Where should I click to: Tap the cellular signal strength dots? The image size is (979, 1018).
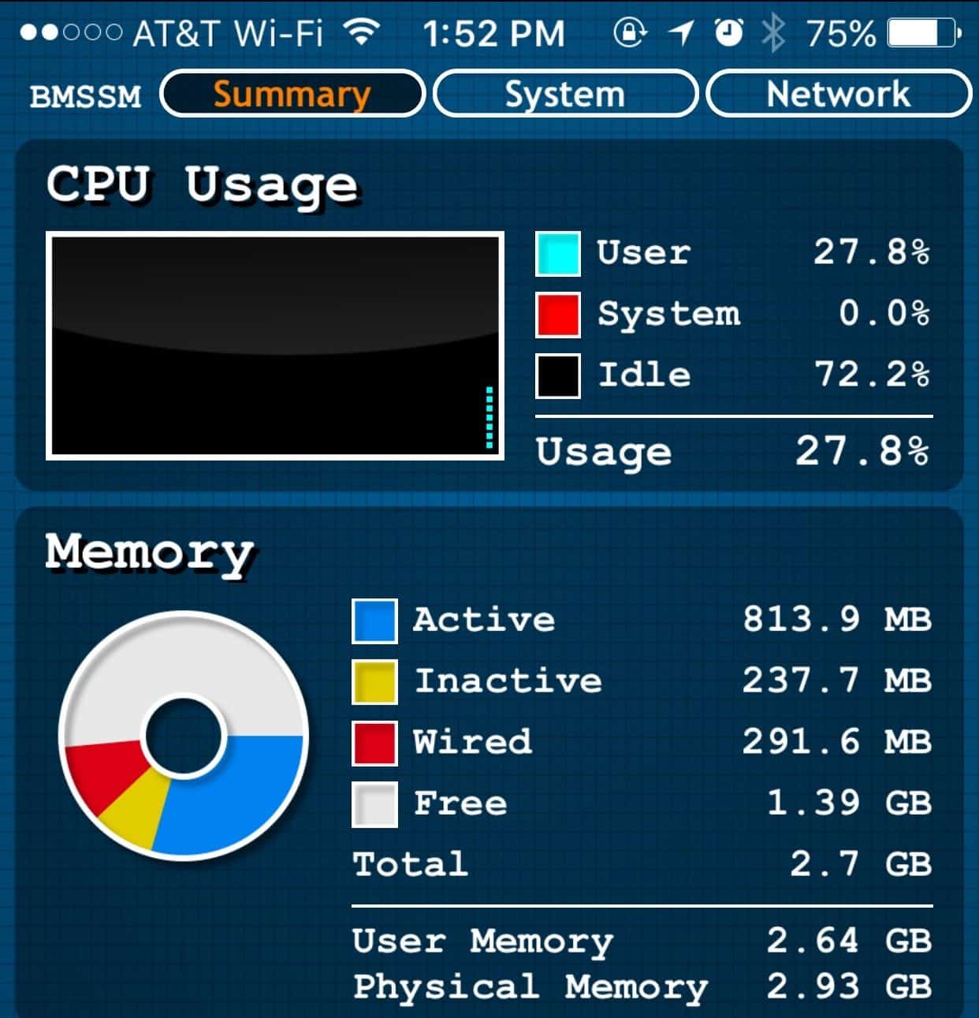click(x=71, y=33)
